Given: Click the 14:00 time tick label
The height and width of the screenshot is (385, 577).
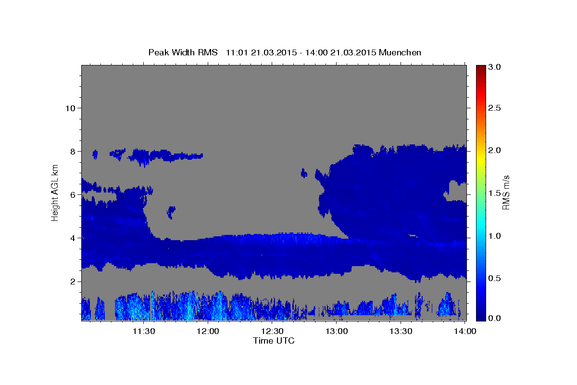Looking at the screenshot, I should (x=465, y=332).
